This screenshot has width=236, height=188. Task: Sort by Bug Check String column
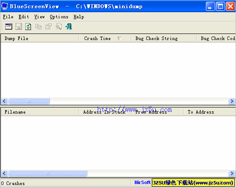(164, 38)
